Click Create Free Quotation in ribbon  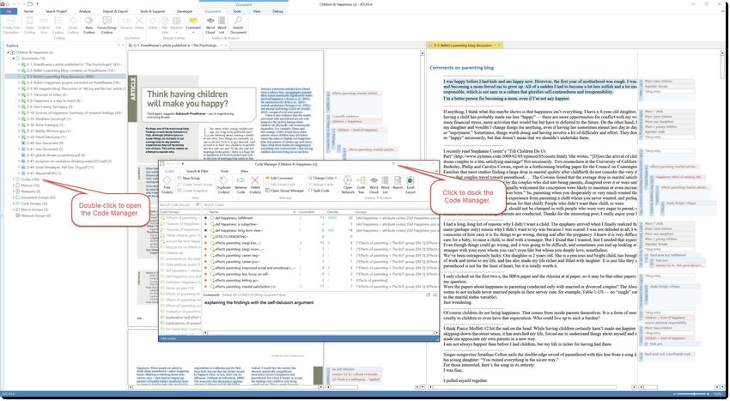[11, 25]
